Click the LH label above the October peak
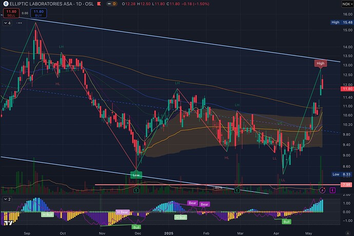The height and width of the screenshot is (236, 354). [61, 47]
